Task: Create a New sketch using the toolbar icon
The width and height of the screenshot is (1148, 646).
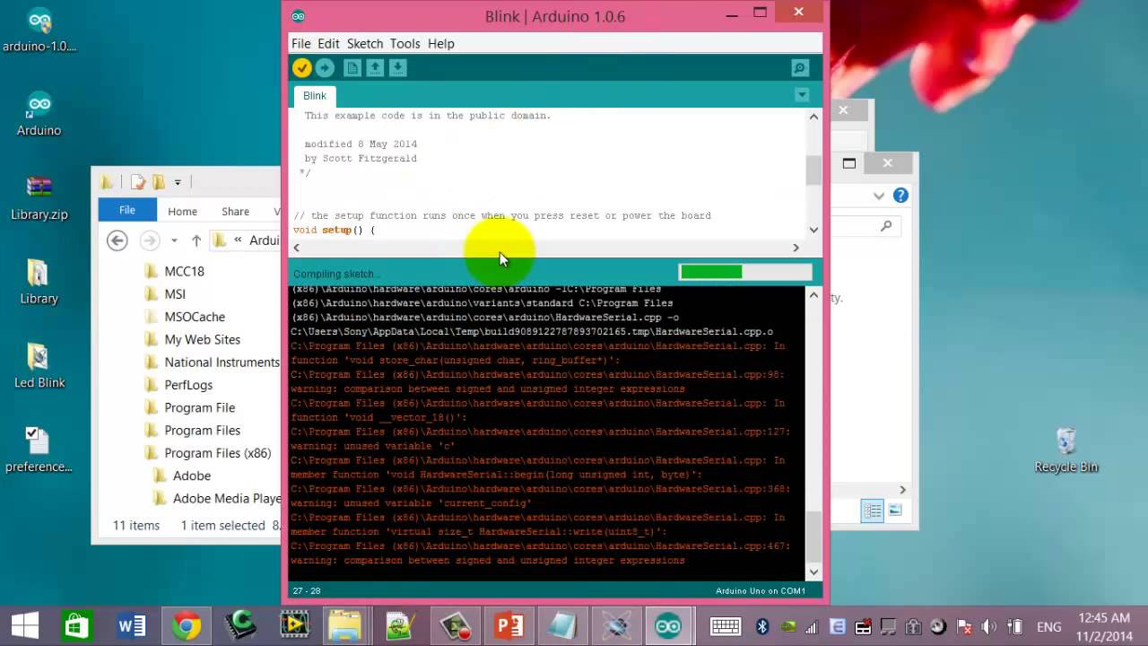Action: [352, 68]
